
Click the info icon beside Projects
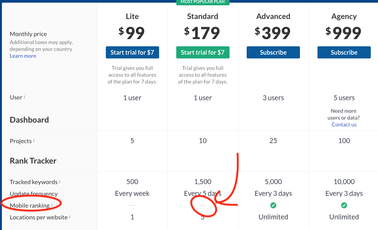pos(34,140)
